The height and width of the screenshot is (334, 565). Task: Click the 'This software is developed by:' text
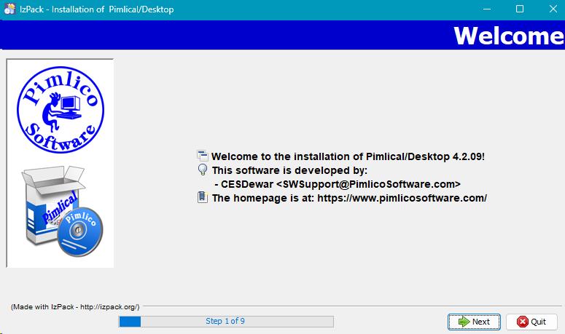[x=289, y=170]
